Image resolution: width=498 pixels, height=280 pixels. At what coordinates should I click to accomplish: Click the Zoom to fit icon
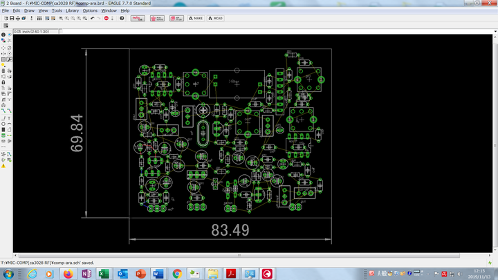click(60, 18)
